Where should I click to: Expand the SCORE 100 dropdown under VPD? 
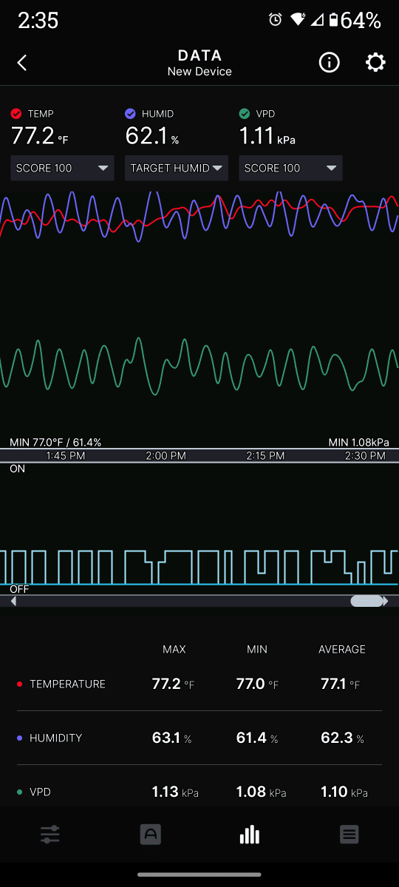click(290, 168)
